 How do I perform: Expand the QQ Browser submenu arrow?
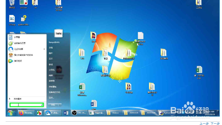pos(44,49)
